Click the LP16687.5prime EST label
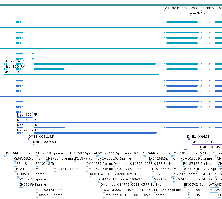 [x=83, y=153]
